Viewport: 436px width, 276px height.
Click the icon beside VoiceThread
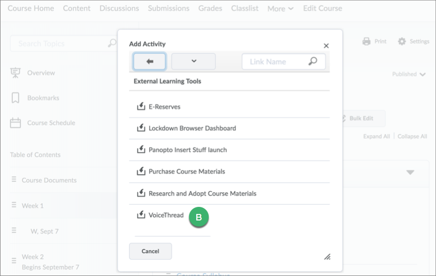141,214
